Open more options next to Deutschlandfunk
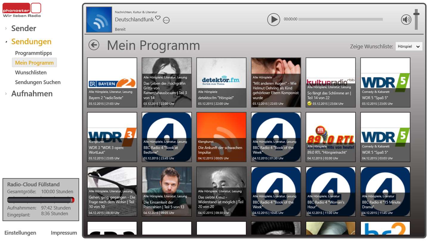The image size is (429, 241). click(166, 21)
